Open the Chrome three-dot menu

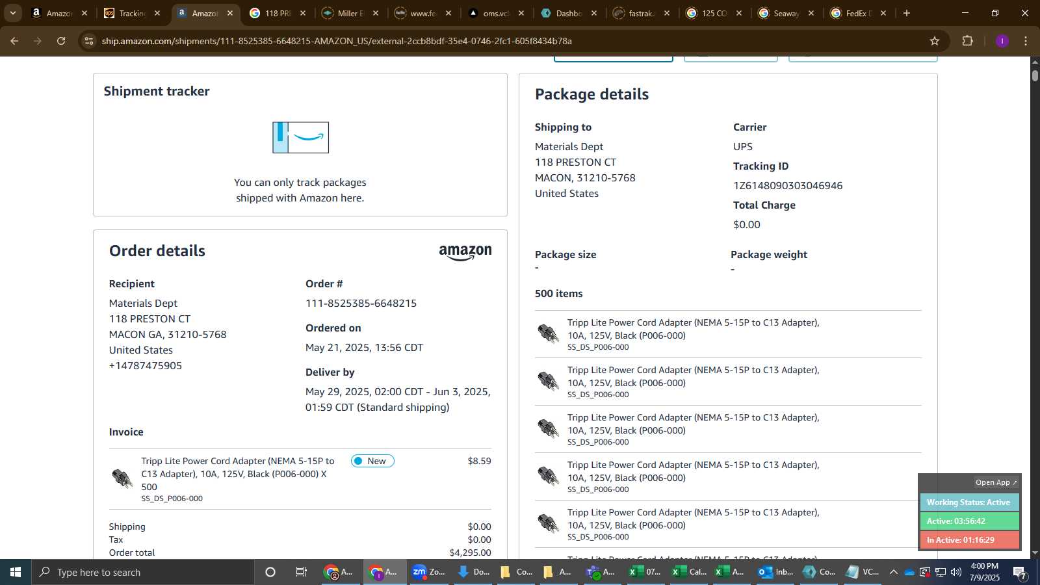pos(1026,41)
